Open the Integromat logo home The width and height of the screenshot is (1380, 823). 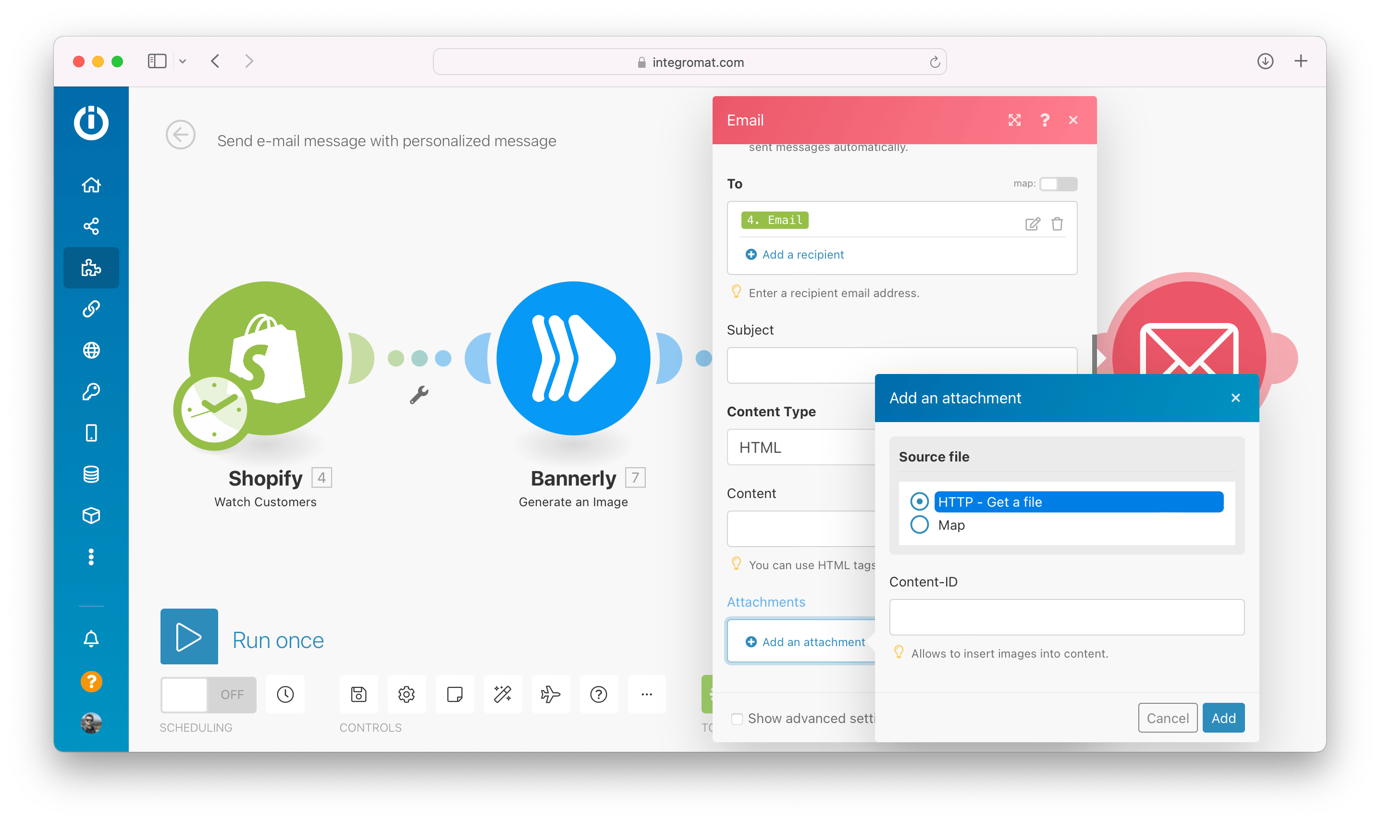tap(91, 123)
